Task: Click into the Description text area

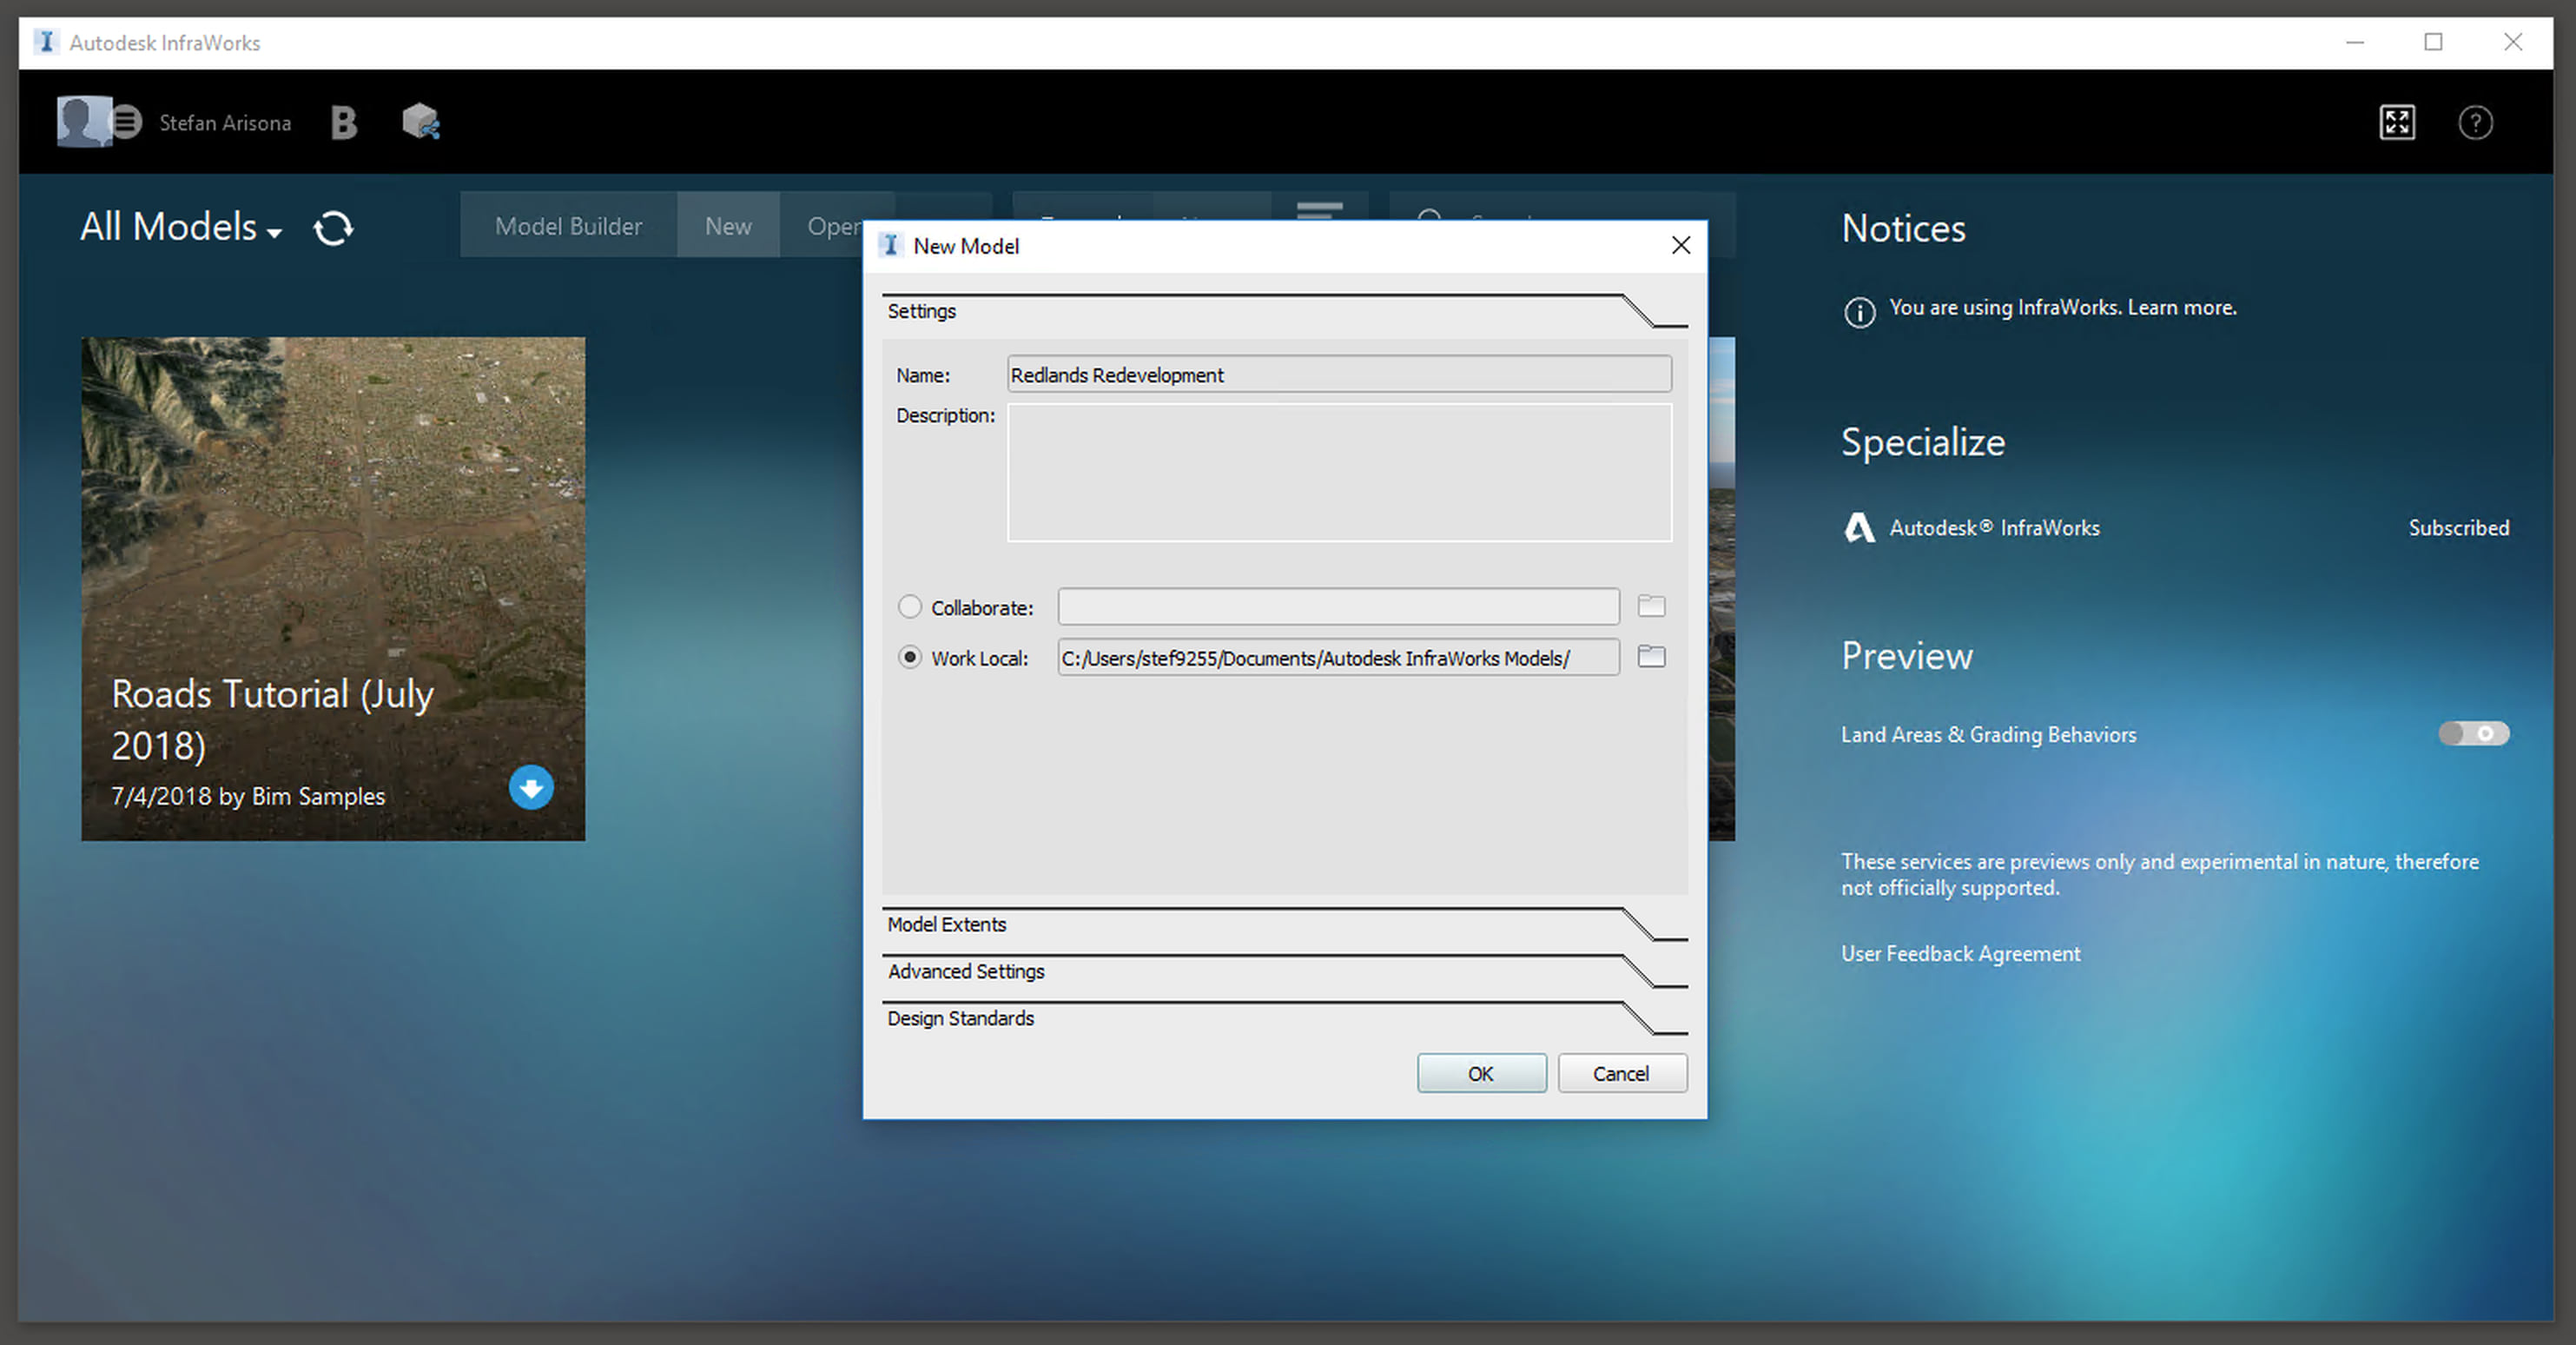Action: [1338, 473]
